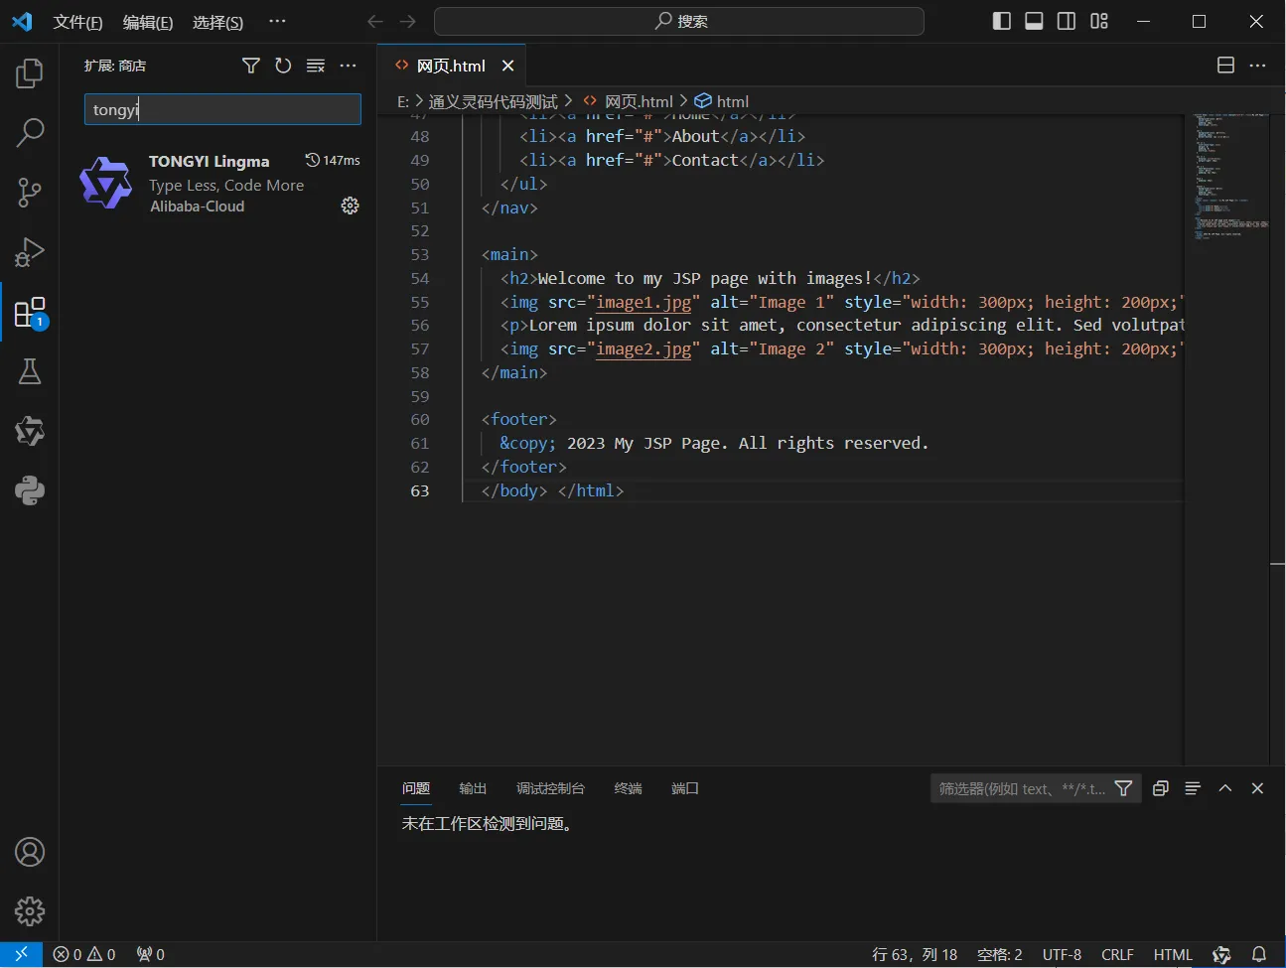Expand 通义灵码代码测试 breadcrumb folder
The width and height of the screenshot is (1286, 968).
click(493, 101)
